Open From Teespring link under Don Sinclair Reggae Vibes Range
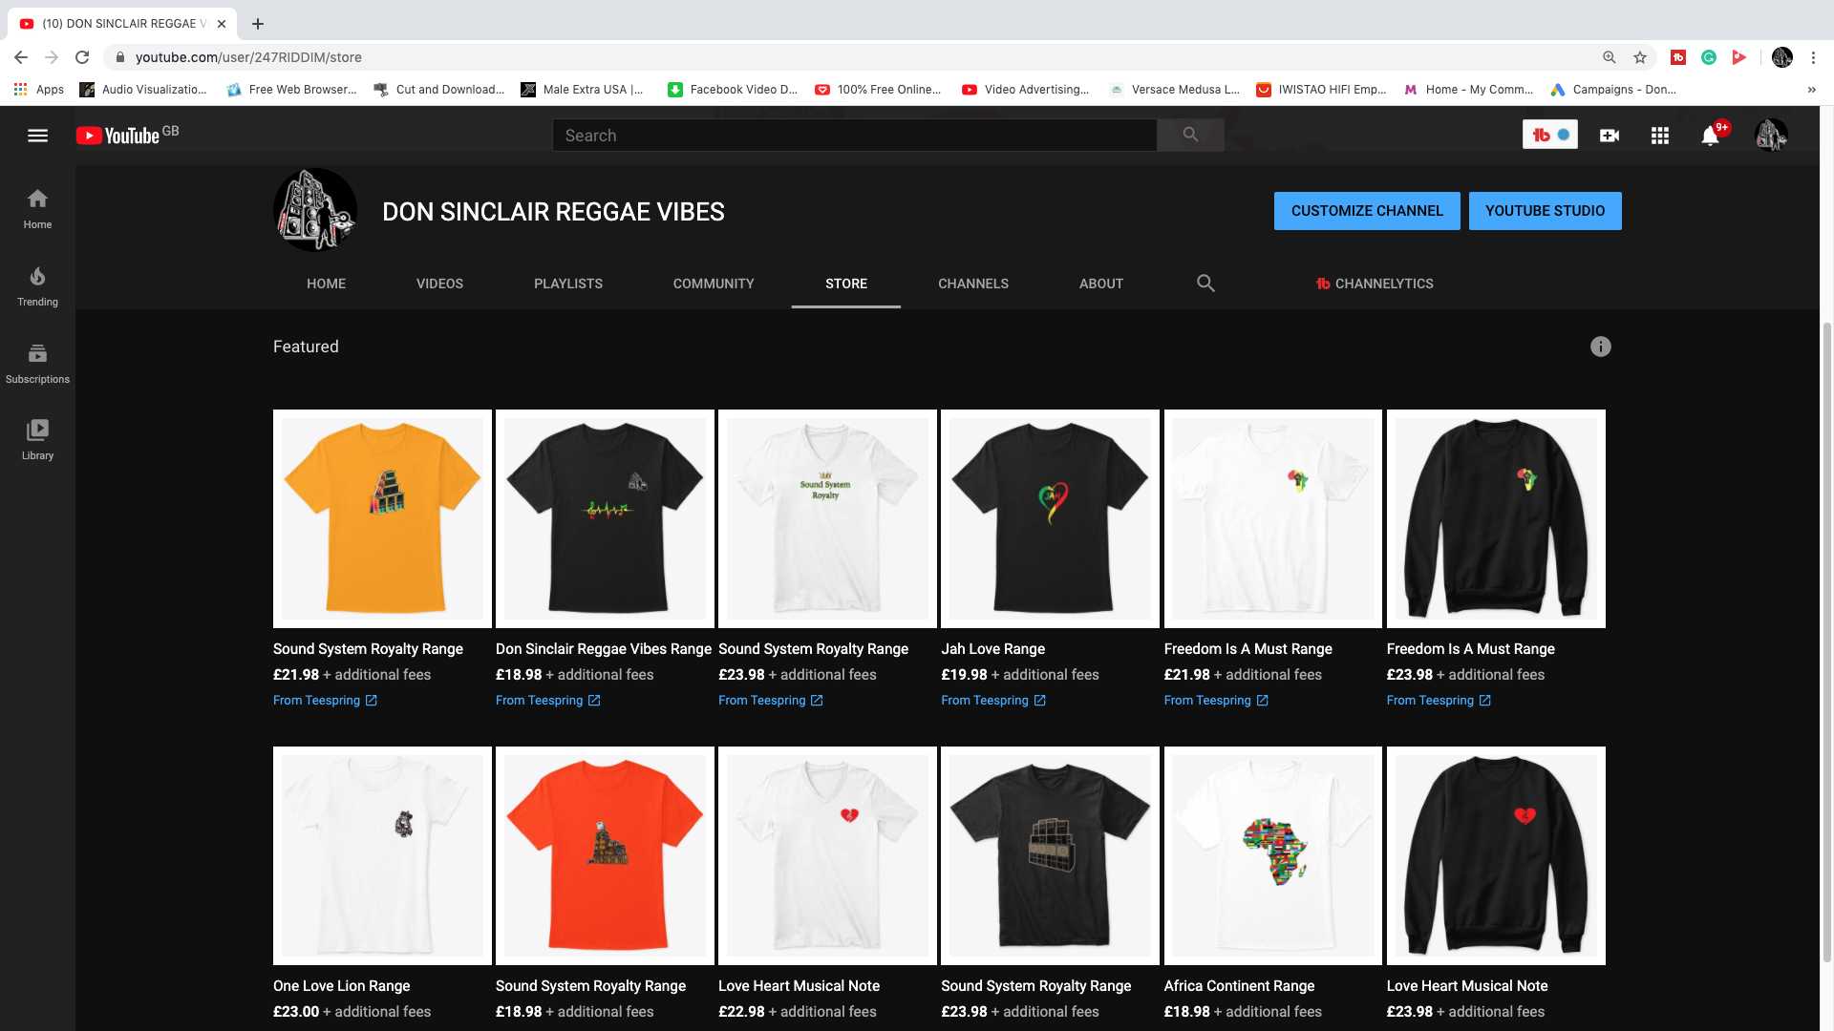Screen dimensions: 1834x1031 tap(547, 701)
